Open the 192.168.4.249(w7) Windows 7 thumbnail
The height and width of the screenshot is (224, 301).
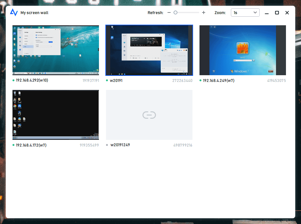242,50
